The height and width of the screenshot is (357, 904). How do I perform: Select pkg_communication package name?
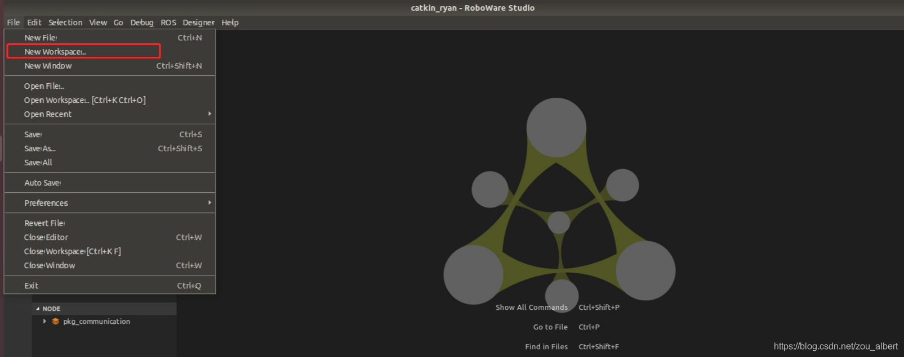(96, 322)
